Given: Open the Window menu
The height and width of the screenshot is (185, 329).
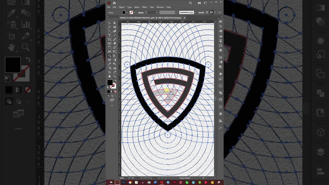Looking at the screenshot, I should point(160,7).
